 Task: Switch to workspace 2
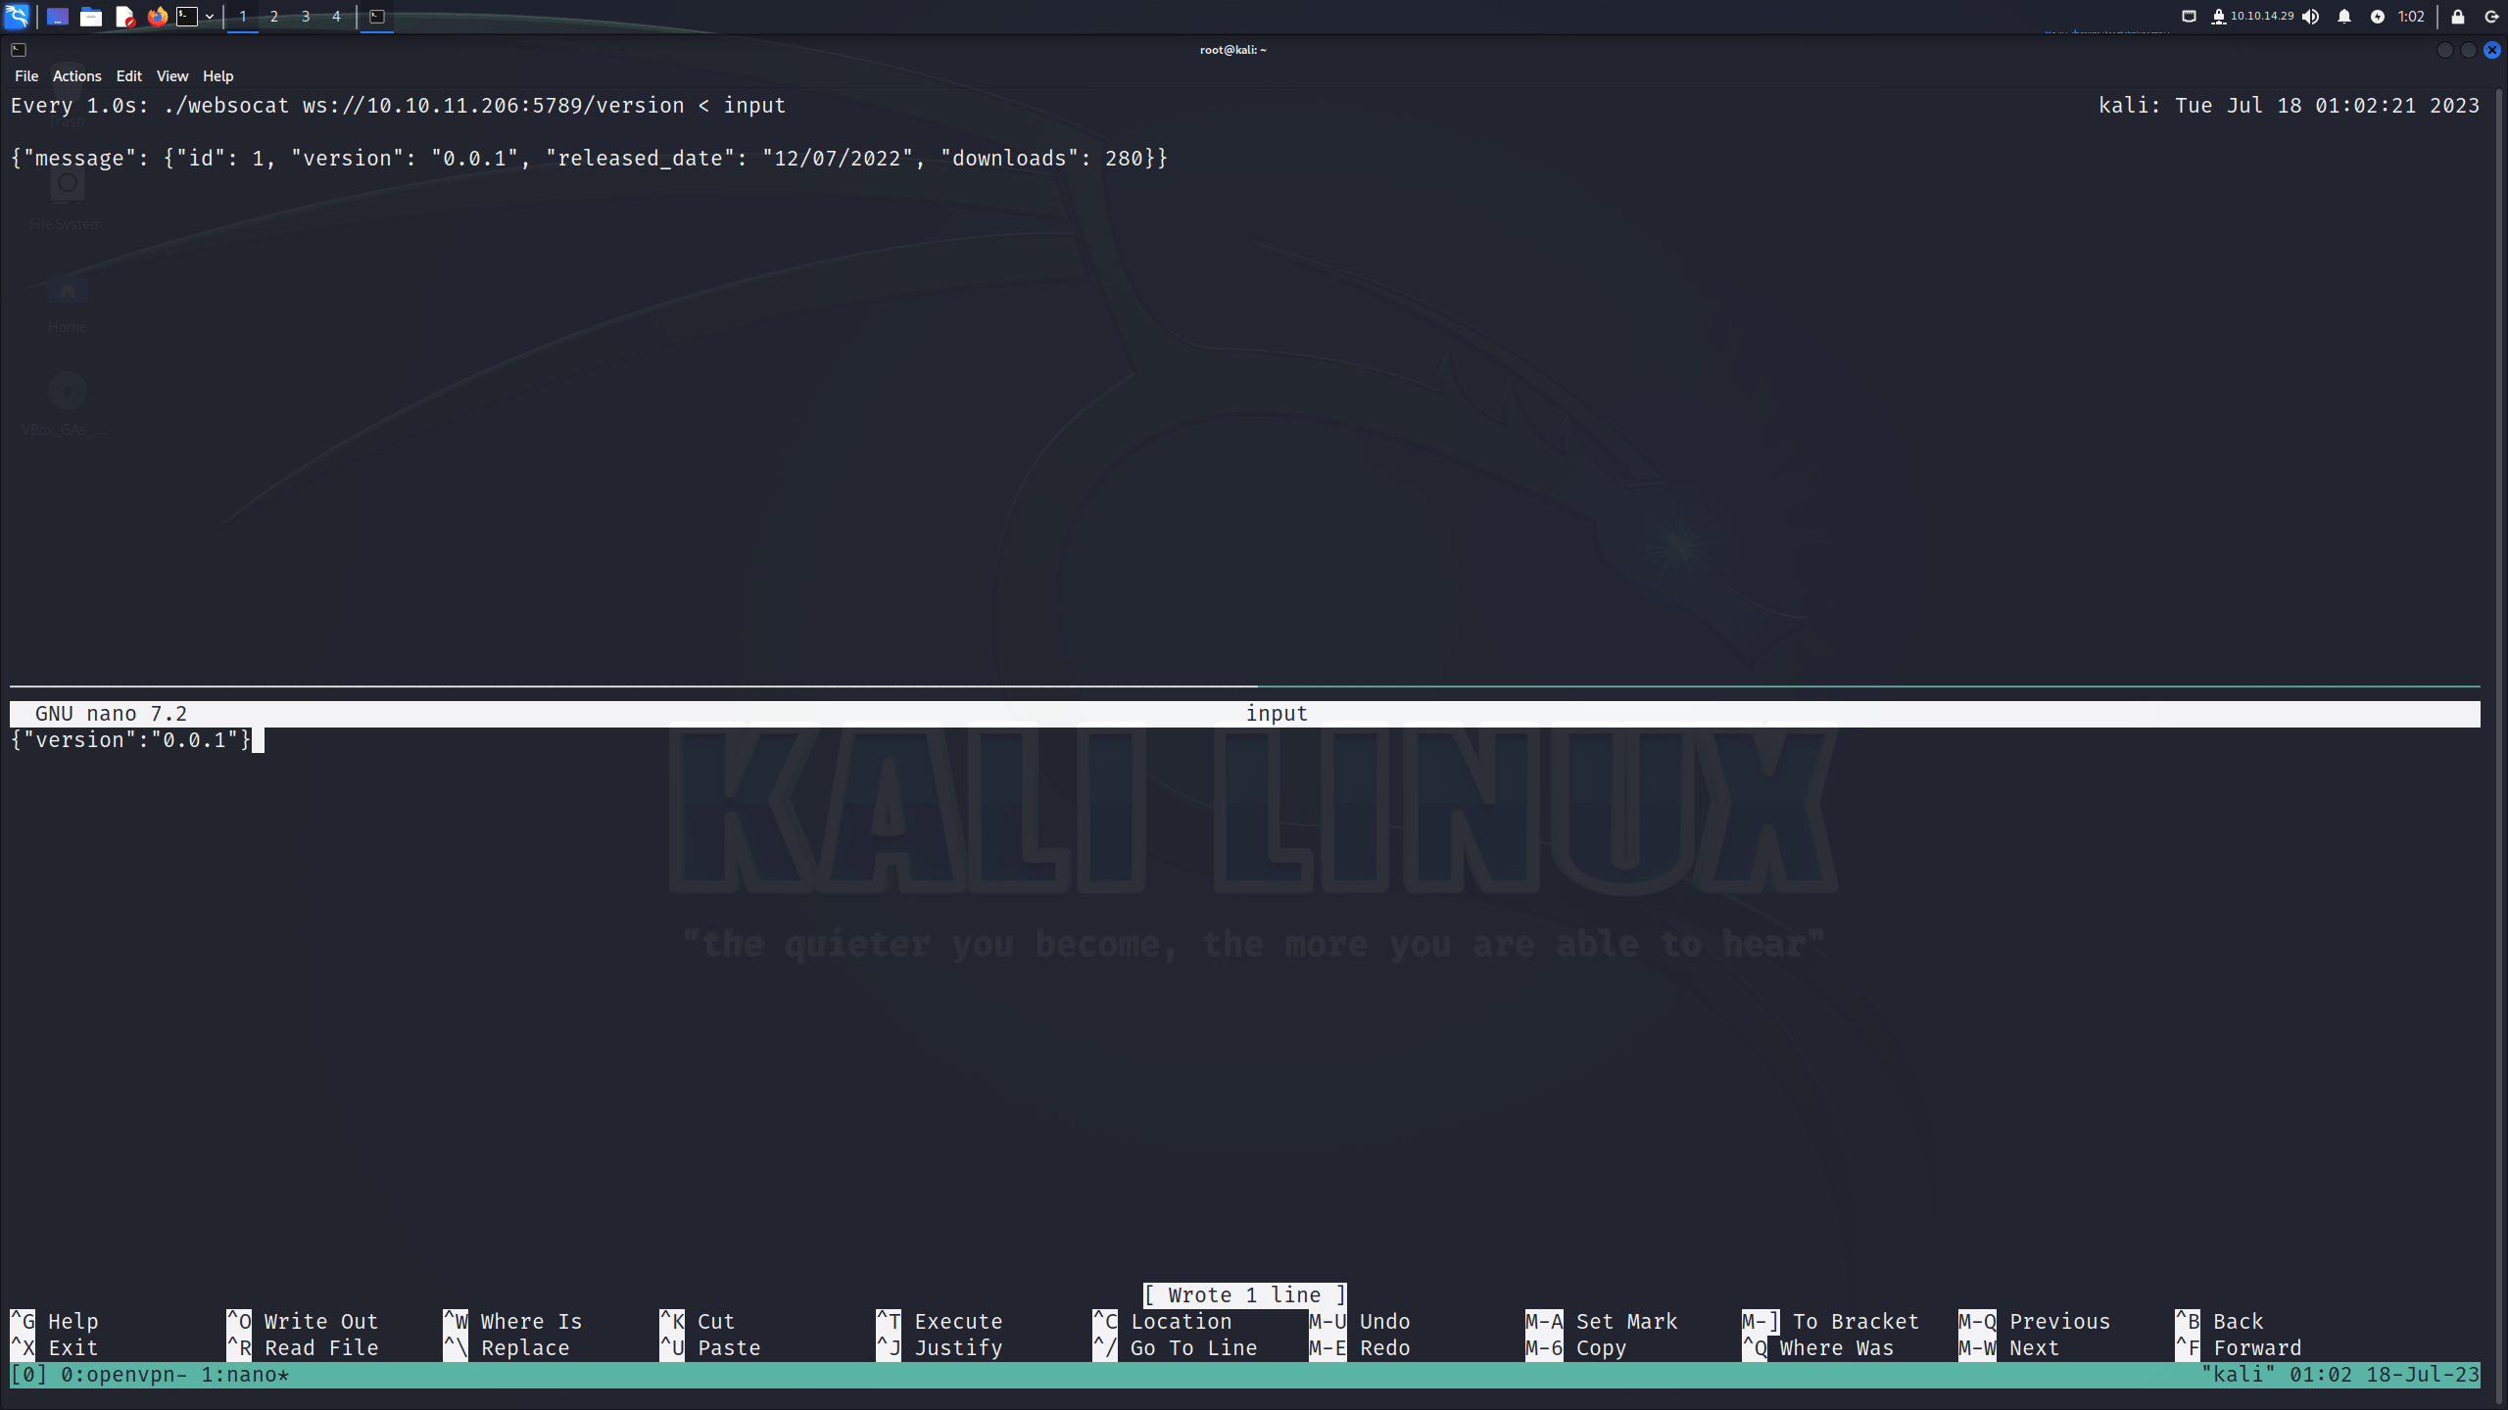point(274,16)
